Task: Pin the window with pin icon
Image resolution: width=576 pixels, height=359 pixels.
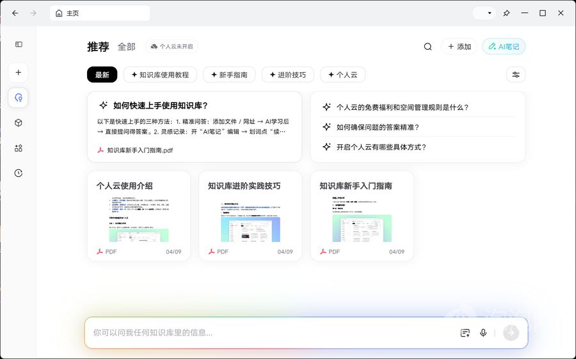Action: (506, 13)
